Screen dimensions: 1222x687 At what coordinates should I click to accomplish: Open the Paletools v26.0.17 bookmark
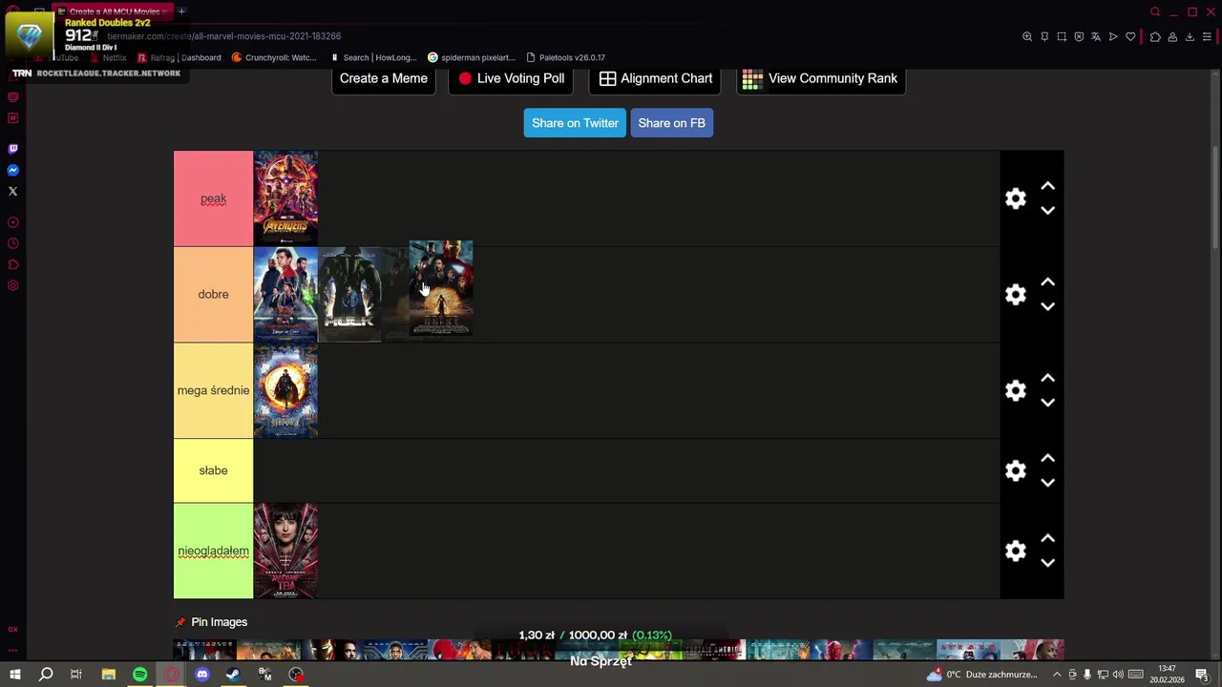coord(565,57)
